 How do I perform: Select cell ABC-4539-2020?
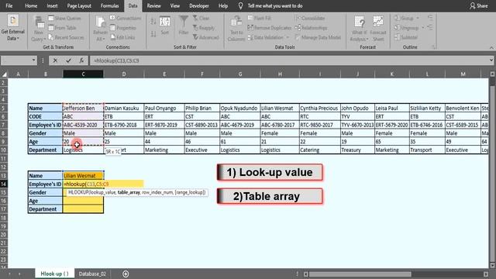click(x=83, y=125)
